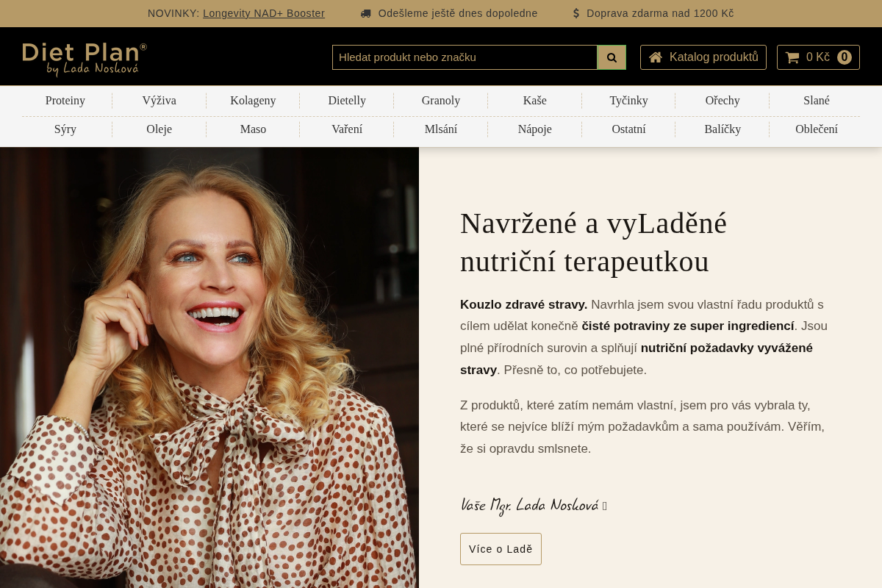Screen dimensions: 882x588
Task: Click the dollar sign shipping icon
Action: (x=576, y=13)
